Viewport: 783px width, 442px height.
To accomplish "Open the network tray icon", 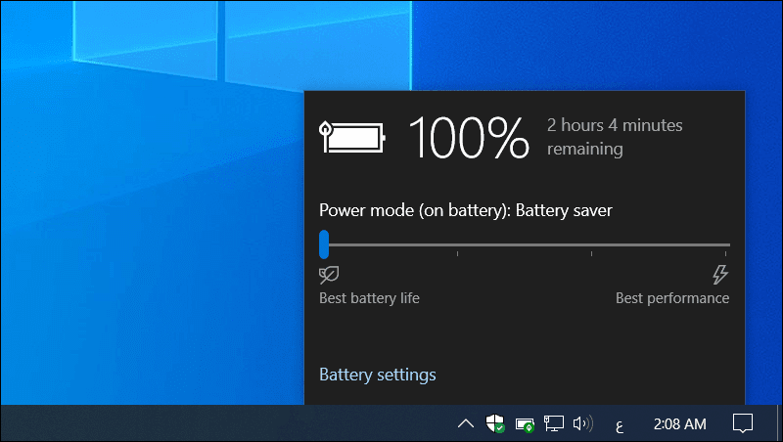I will (x=554, y=423).
